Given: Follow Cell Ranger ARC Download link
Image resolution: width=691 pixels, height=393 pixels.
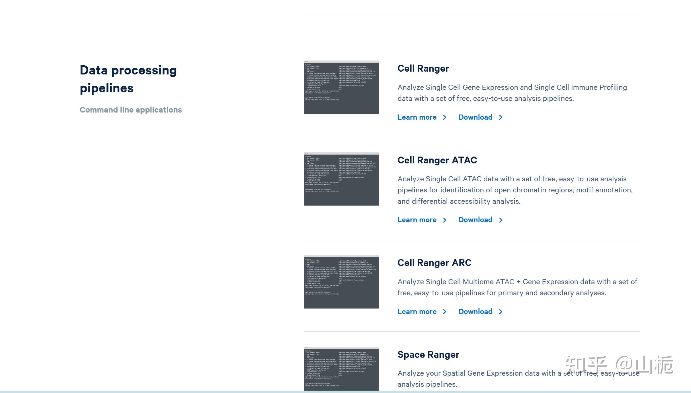Looking at the screenshot, I should pyautogui.click(x=475, y=312).
